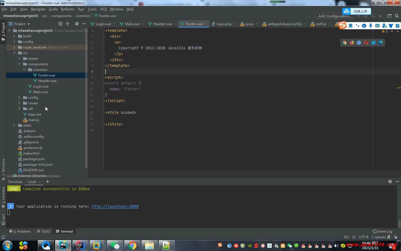Open the Refactor menu
Screen dimensions: 401x251
pos(68,9)
